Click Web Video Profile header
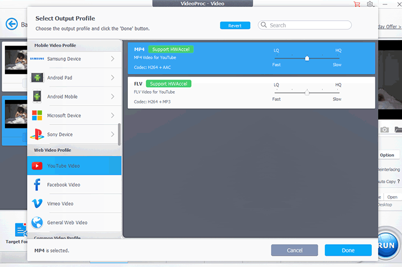 tap(52, 150)
